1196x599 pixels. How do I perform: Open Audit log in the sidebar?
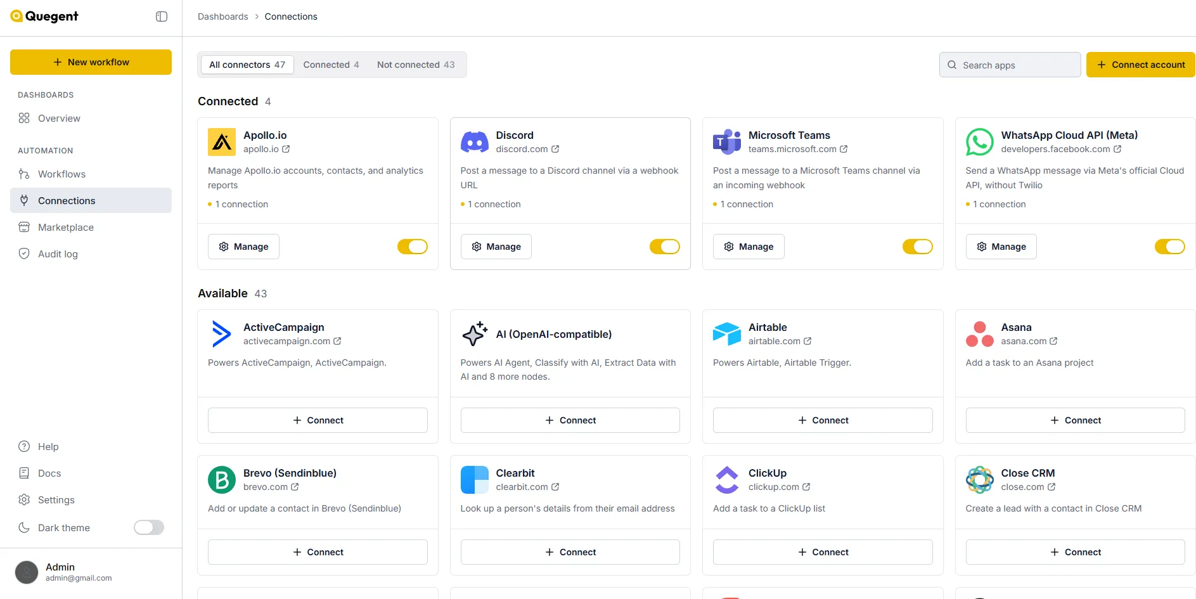click(91, 254)
